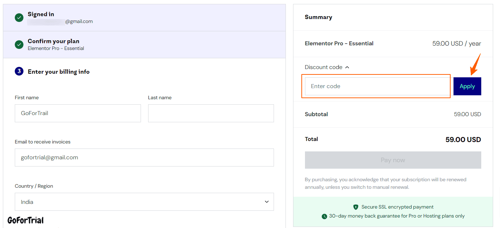Click the Elementor Pro - Essential plan subtitle

[56, 48]
